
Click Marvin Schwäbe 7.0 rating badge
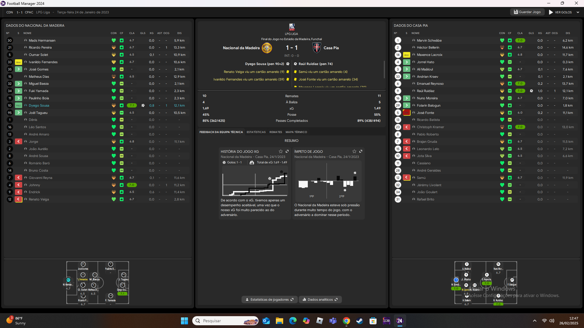click(x=520, y=40)
